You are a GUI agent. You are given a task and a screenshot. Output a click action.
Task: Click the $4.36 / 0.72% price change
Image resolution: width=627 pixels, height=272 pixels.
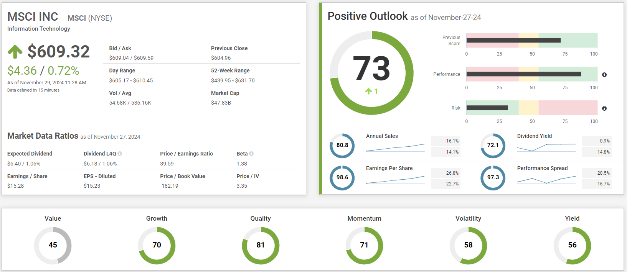(x=43, y=70)
